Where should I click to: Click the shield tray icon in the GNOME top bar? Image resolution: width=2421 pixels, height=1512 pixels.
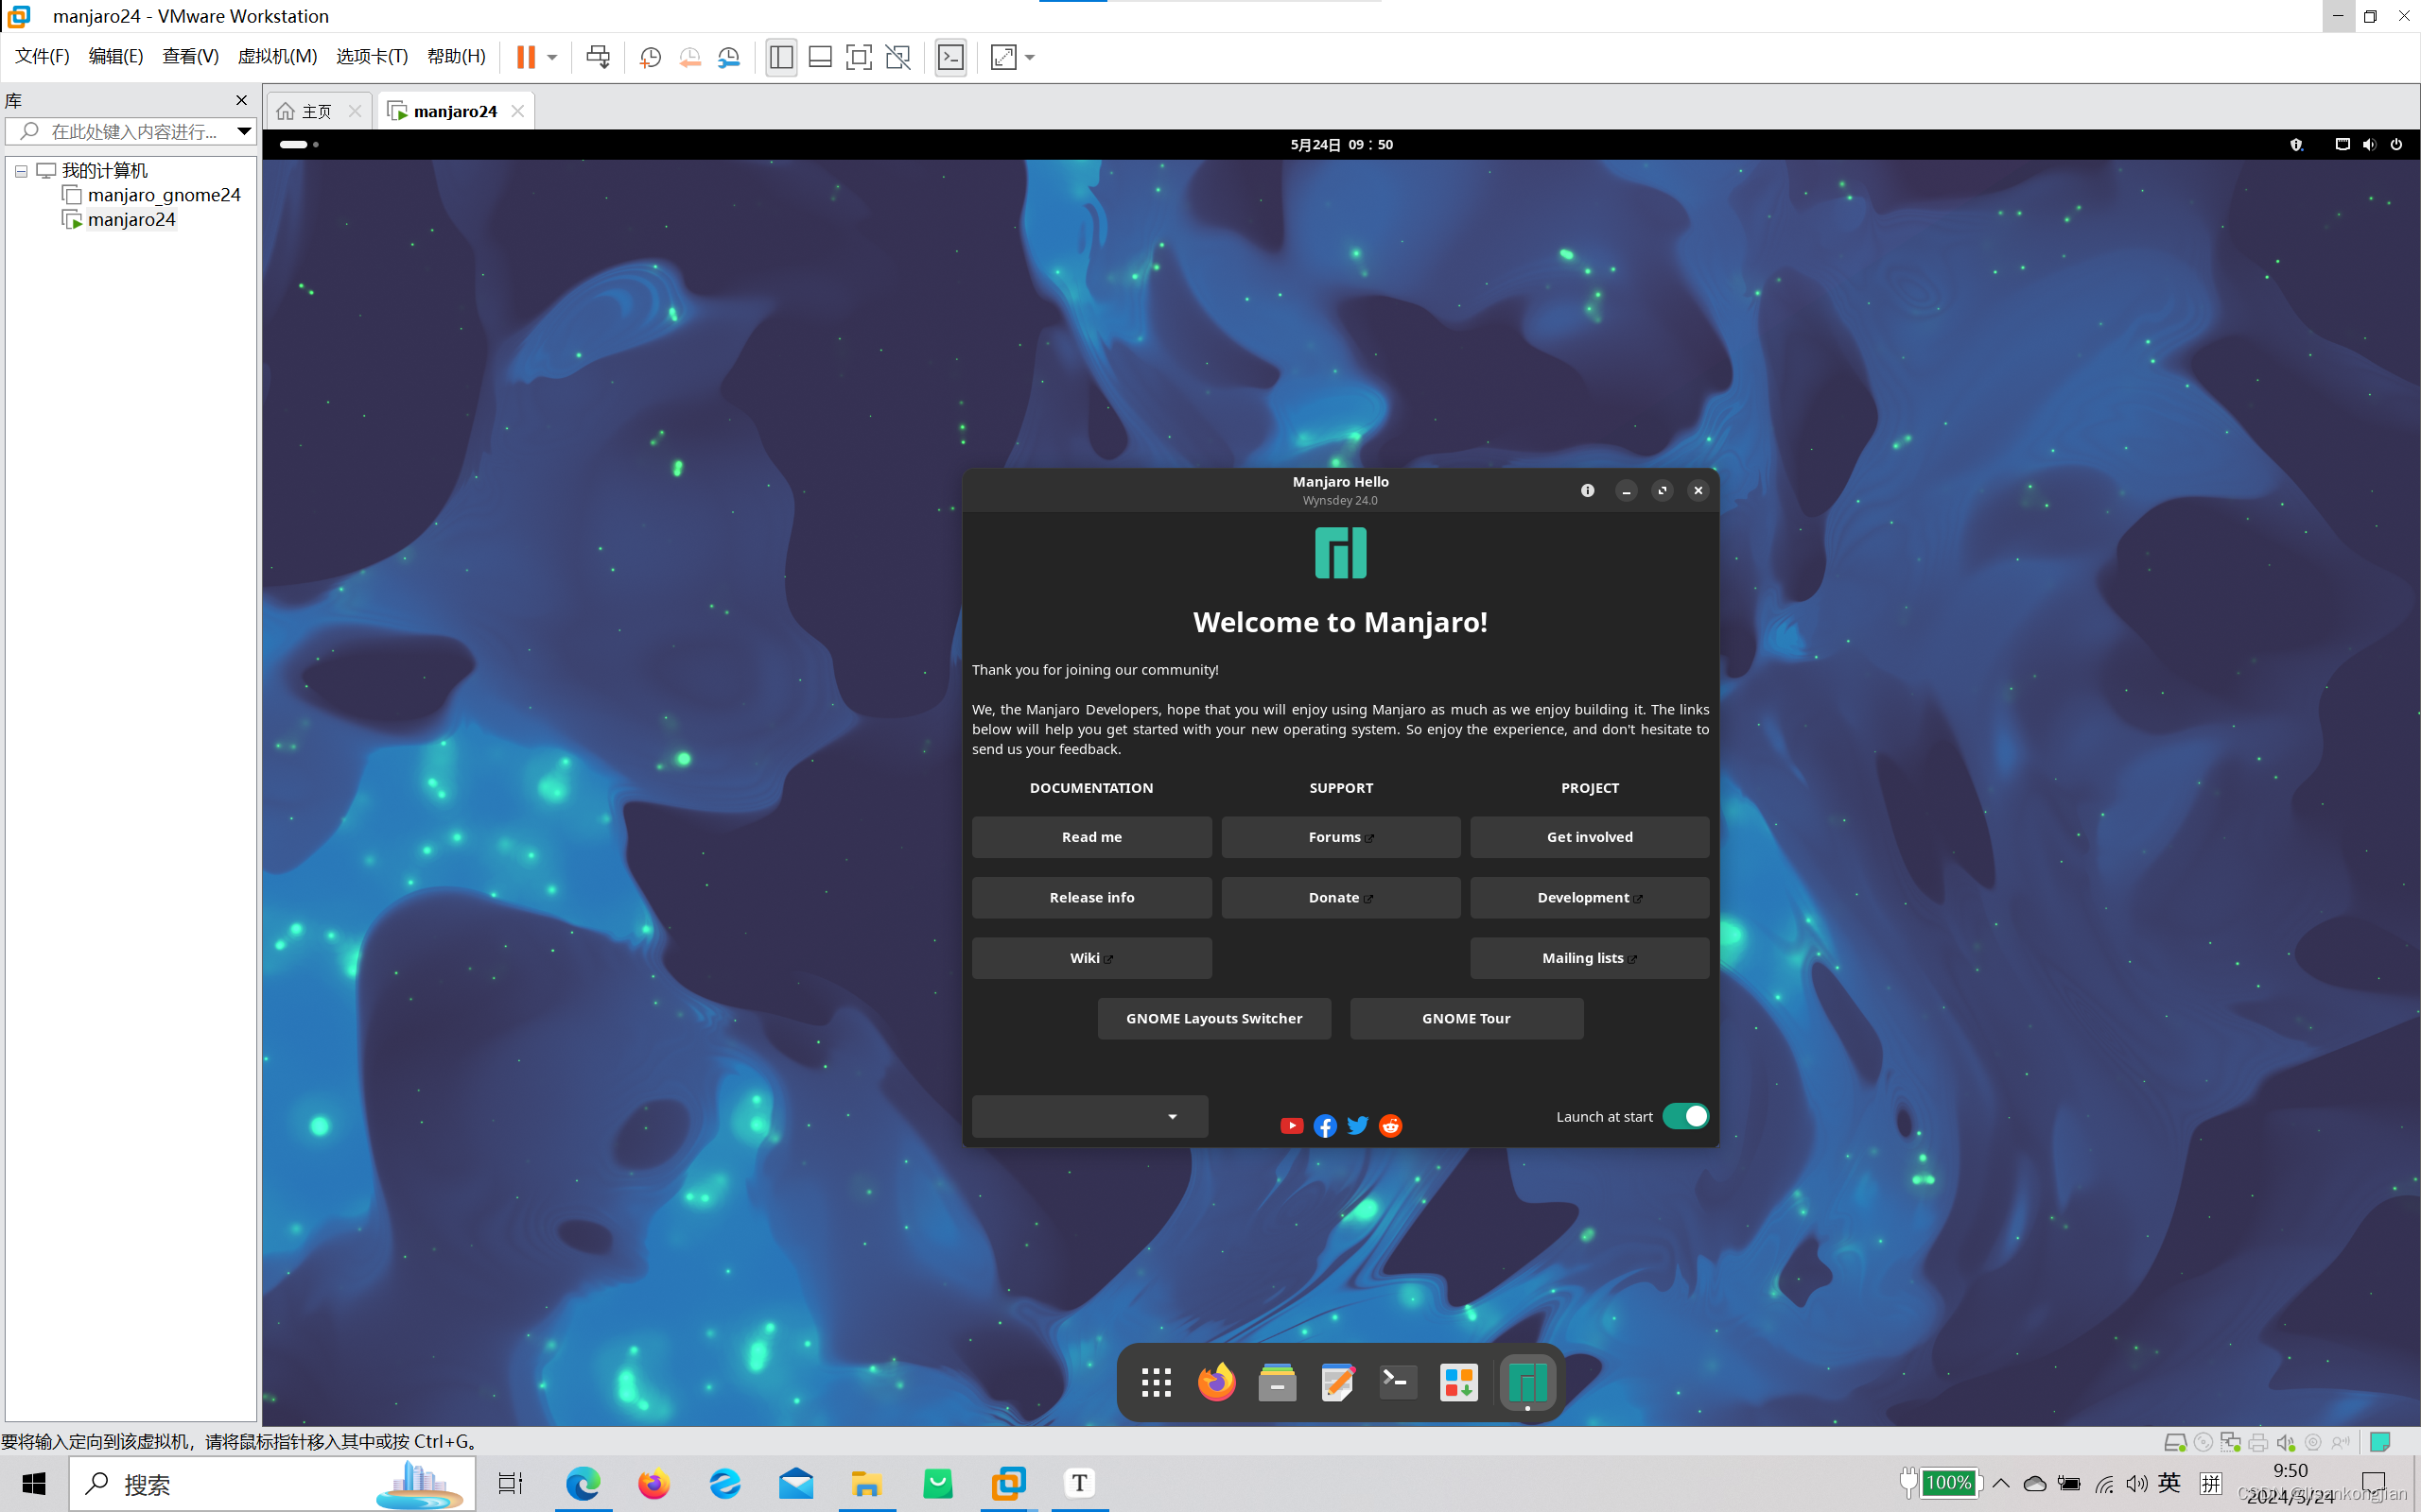[x=2296, y=144]
